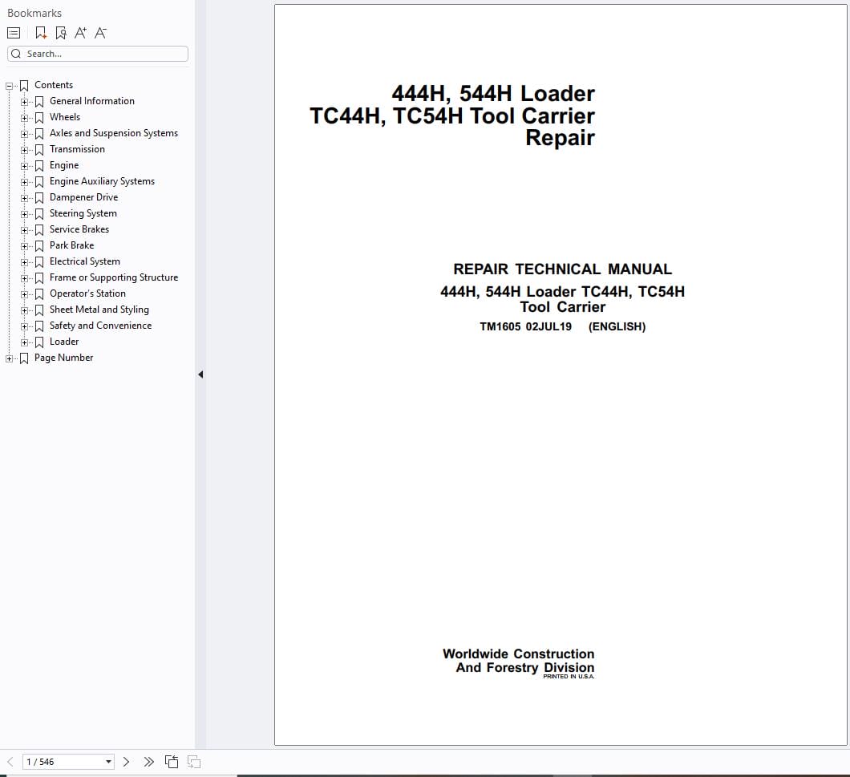Expand the Frame or Supporting Structure node

(24, 278)
